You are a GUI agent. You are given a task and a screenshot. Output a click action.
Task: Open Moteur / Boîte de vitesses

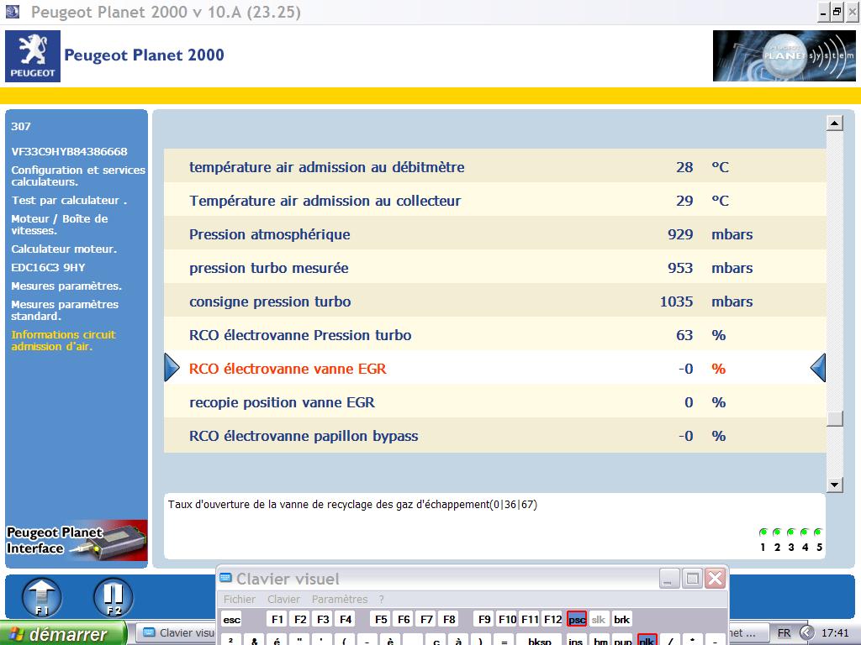tap(60, 224)
